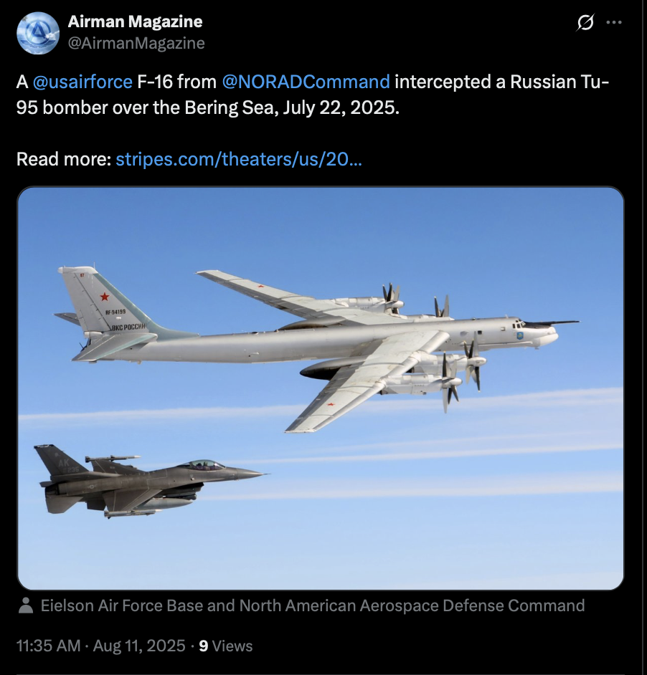Follow the stripes.com article link
The image size is (647, 675).
click(x=239, y=159)
